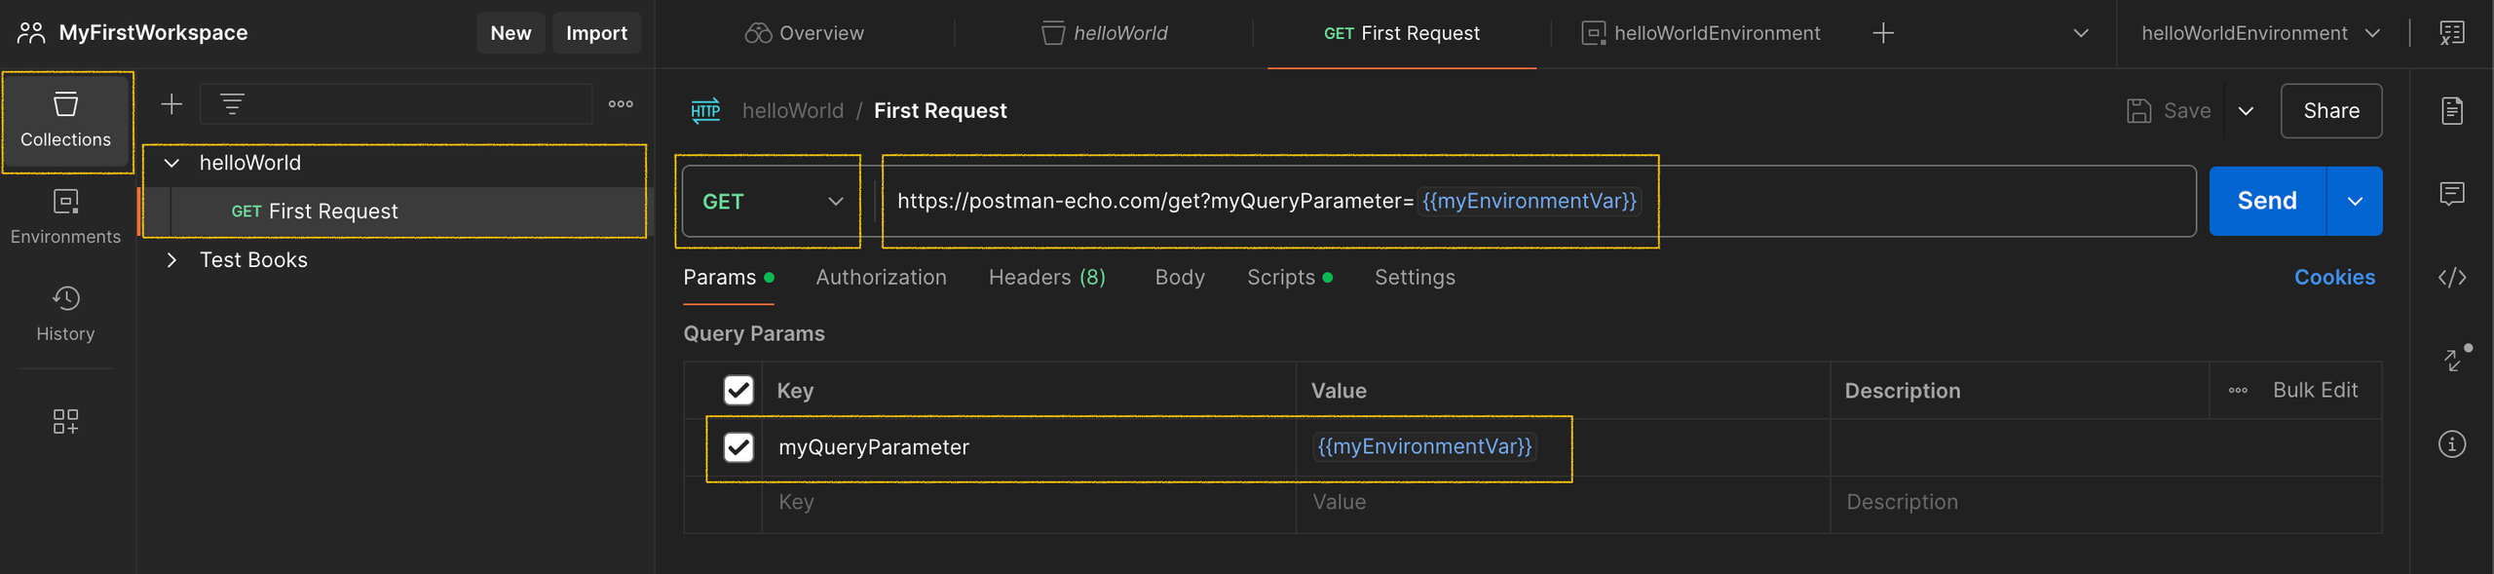Open the Environments sidebar panel
Image resolution: width=2494 pixels, height=574 pixels.
[x=65, y=217]
